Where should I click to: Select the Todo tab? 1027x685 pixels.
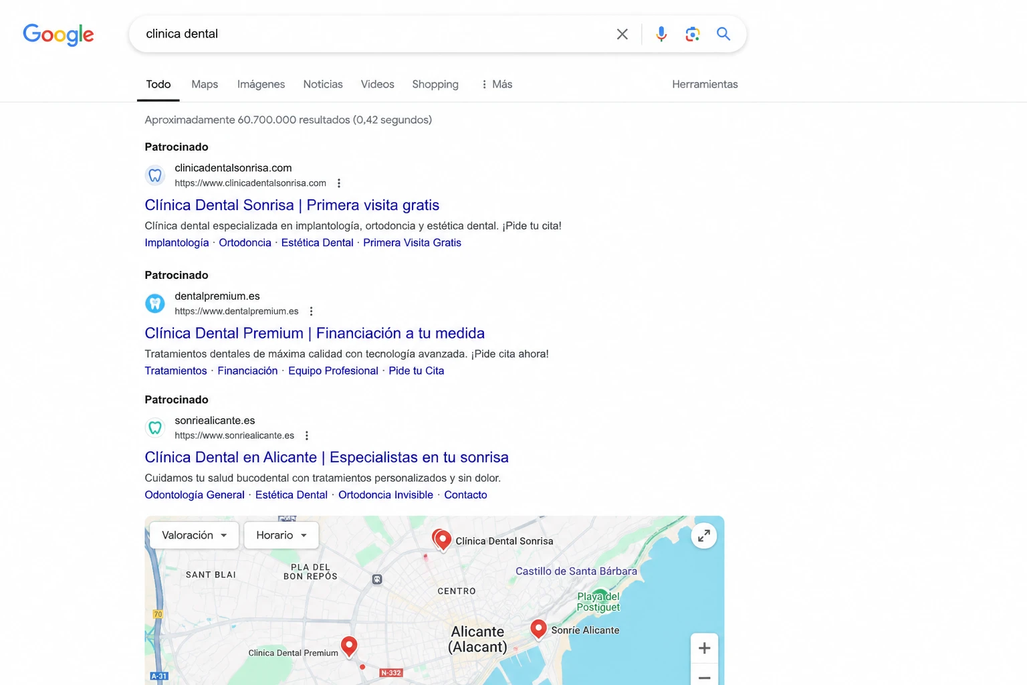158,84
